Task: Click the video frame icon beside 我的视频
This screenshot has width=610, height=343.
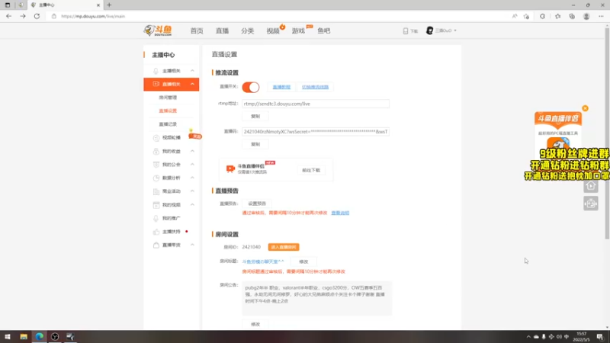Action: click(x=156, y=205)
